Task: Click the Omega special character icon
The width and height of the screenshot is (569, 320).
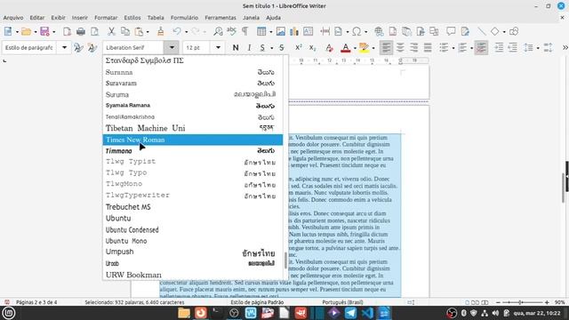Action: [357, 32]
